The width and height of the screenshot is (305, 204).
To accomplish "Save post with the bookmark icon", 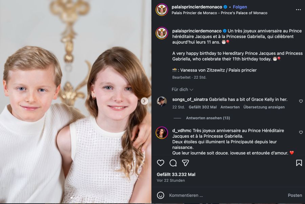I will click(299, 163).
